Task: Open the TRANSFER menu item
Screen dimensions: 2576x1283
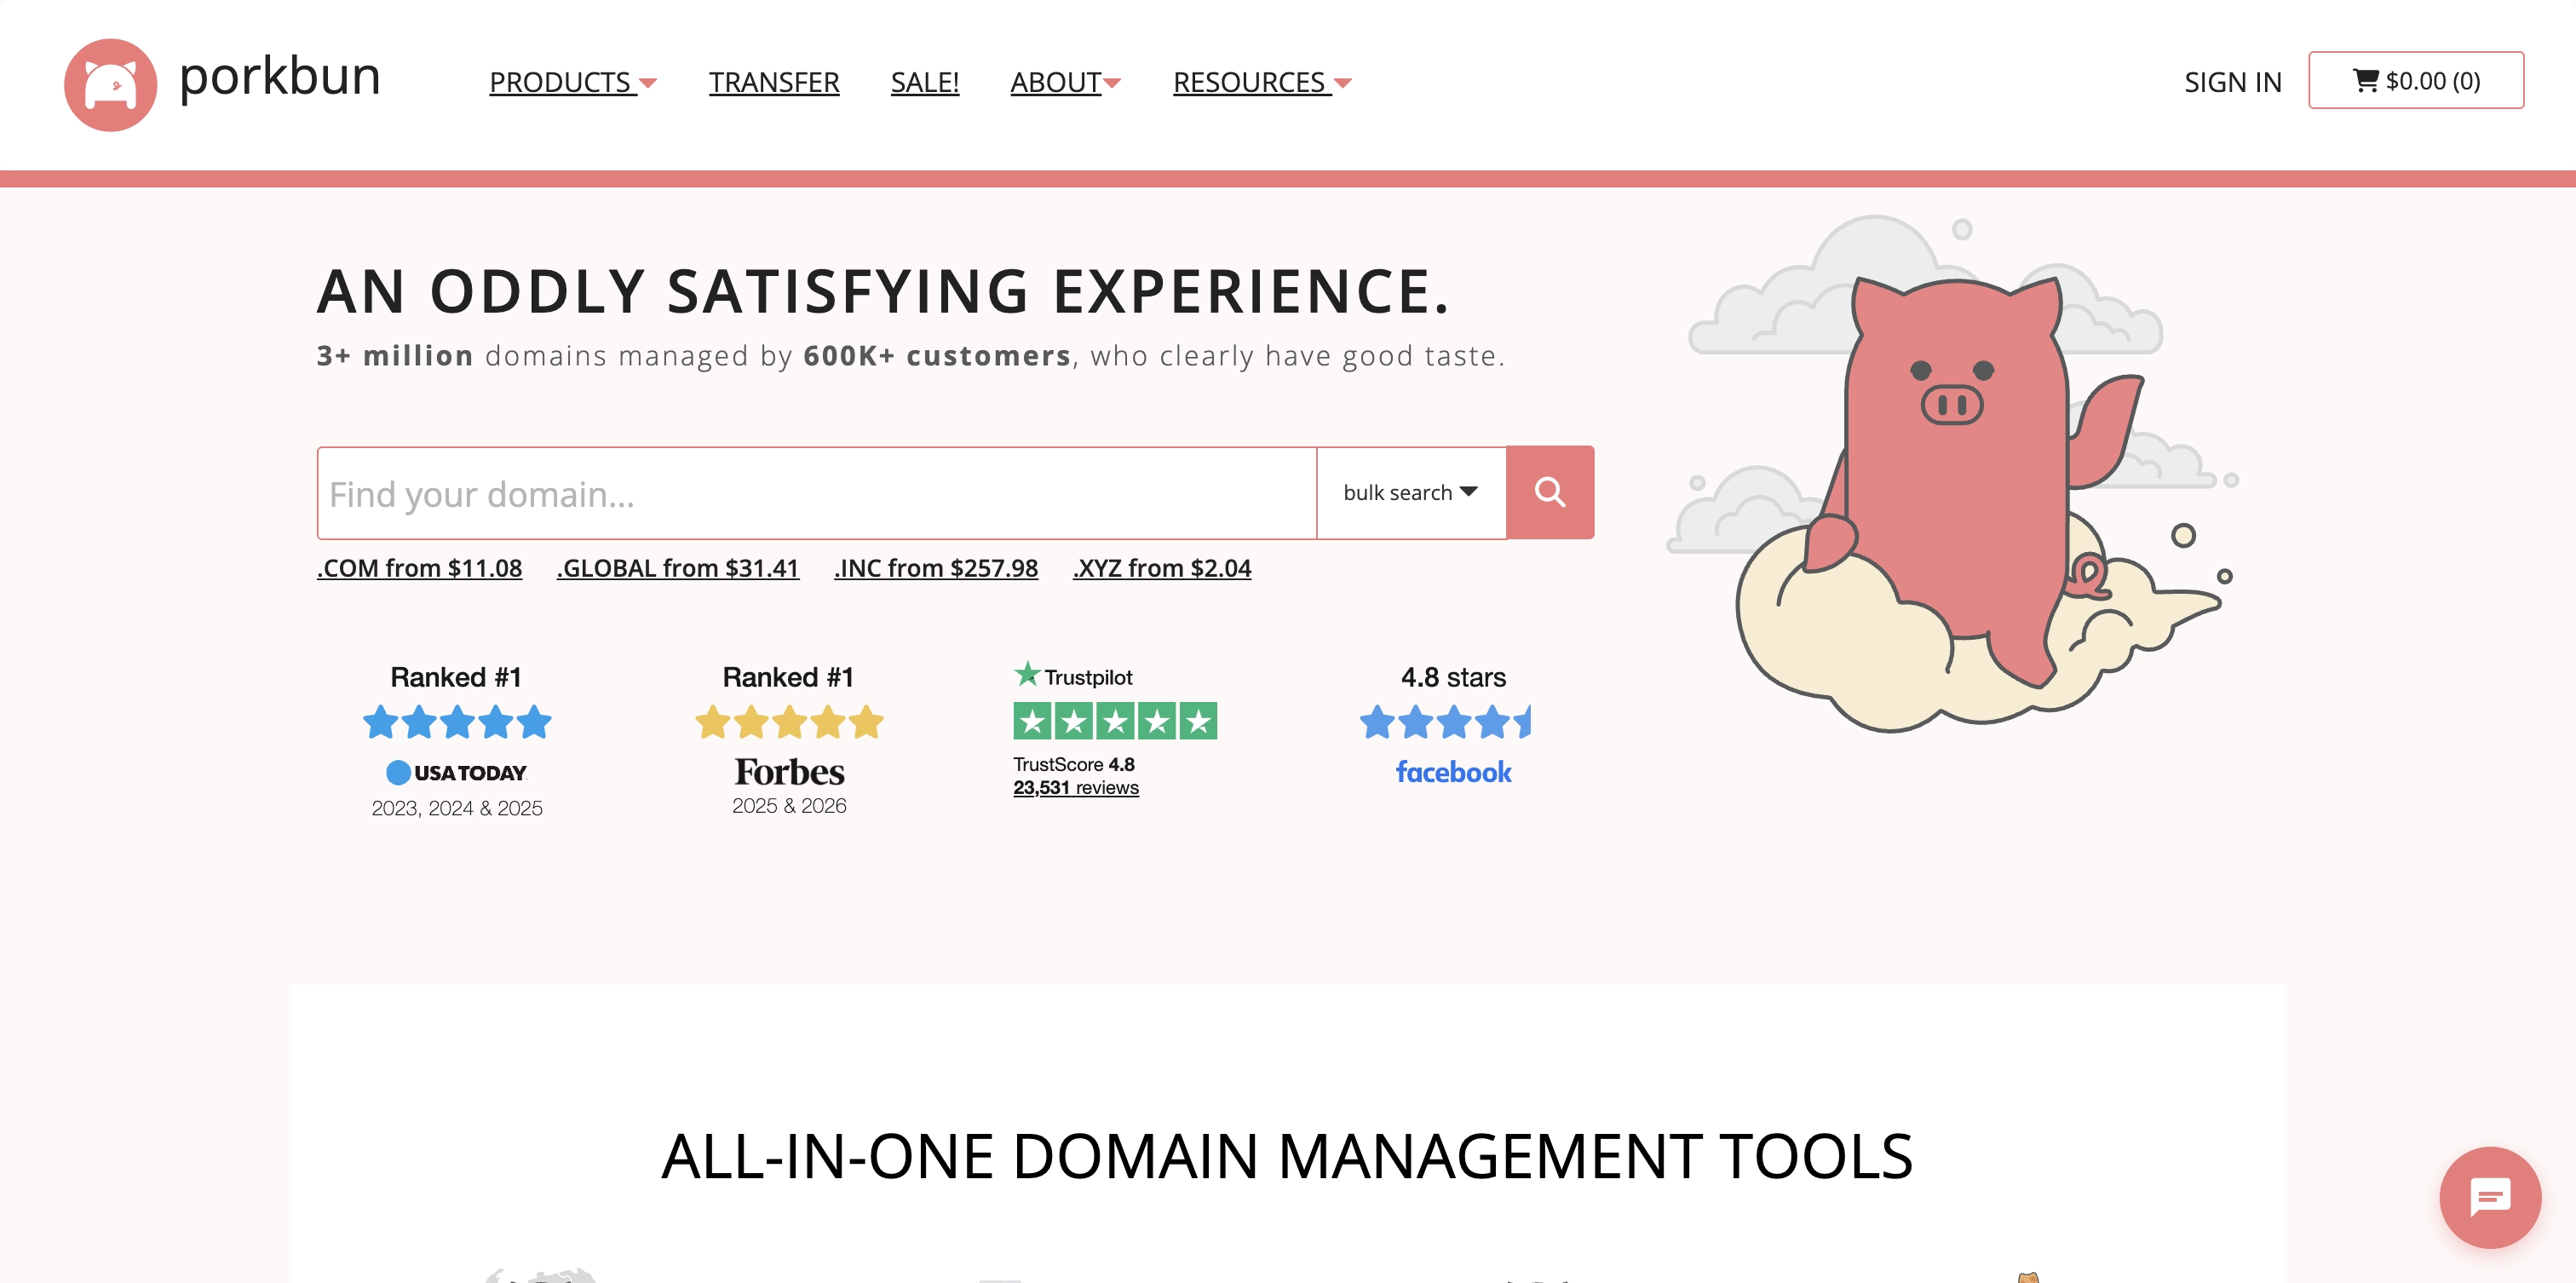Action: coord(774,82)
